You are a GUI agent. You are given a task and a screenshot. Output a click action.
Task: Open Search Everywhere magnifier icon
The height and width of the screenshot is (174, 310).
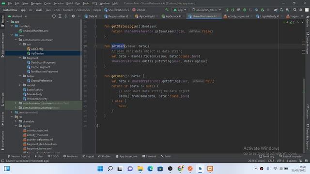(x=295, y=10)
